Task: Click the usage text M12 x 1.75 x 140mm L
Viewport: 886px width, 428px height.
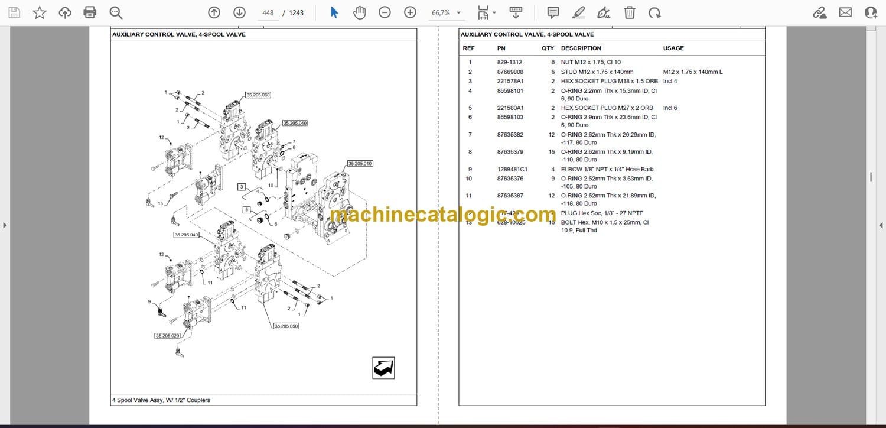Action: [693, 72]
